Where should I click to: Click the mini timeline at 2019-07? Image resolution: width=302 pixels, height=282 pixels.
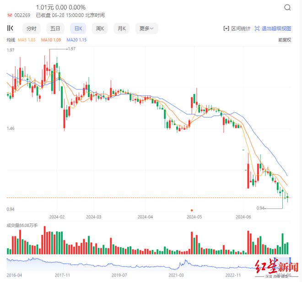pos(119,275)
